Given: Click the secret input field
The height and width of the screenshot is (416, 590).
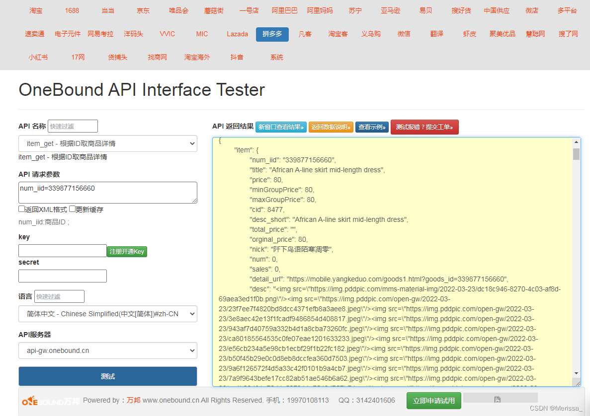Looking at the screenshot, I should coord(63,276).
